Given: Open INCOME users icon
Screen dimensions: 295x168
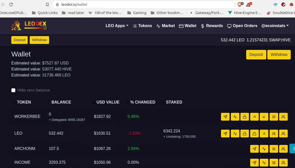Looking at the screenshot, I should tap(283, 163).
